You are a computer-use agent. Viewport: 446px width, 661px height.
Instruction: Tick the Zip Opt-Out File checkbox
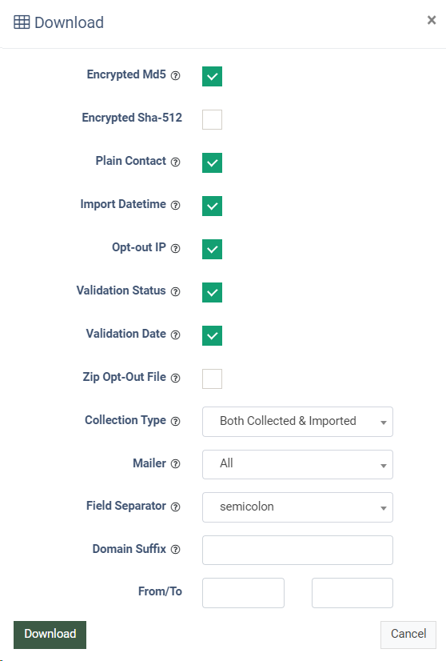click(213, 379)
